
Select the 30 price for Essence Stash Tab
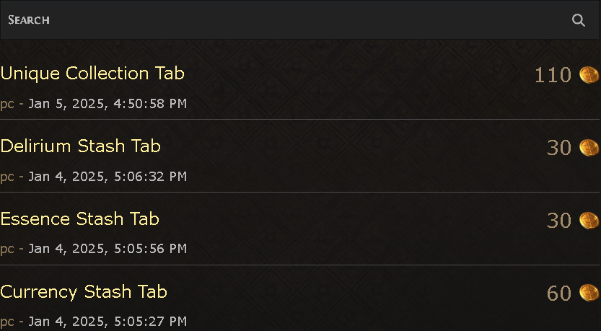click(x=559, y=221)
